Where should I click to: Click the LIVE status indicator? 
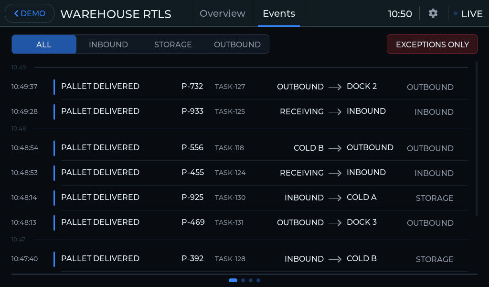tap(468, 14)
